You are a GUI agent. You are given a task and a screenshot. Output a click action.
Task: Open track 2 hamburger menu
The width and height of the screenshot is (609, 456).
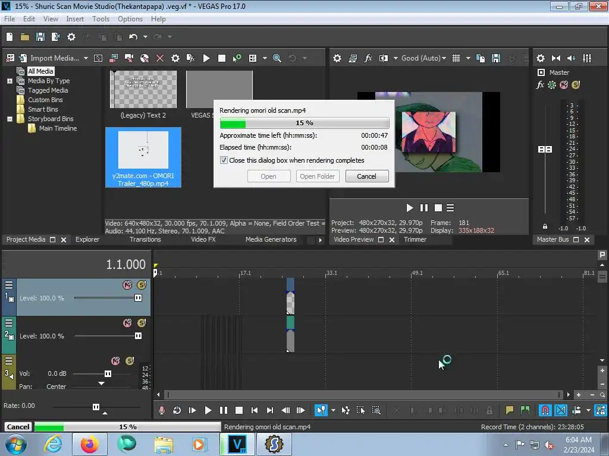pos(9,323)
